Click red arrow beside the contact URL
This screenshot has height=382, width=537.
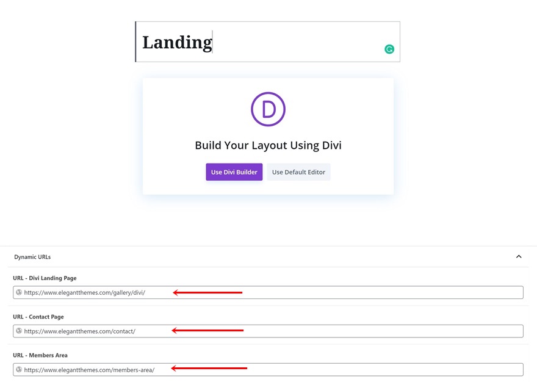pyautogui.click(x=207, y=331)
